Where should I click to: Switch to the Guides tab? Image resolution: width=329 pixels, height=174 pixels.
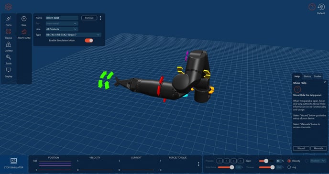[x=318, y=76]
